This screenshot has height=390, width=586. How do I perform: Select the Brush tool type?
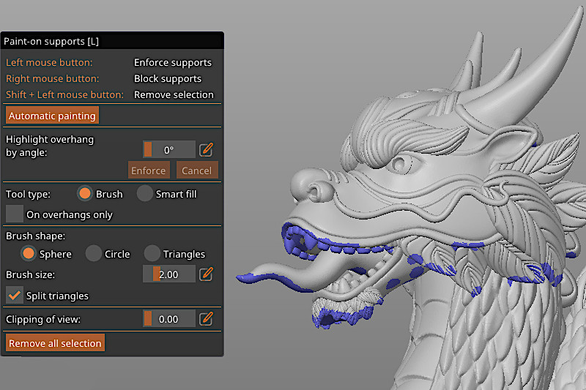85,194
